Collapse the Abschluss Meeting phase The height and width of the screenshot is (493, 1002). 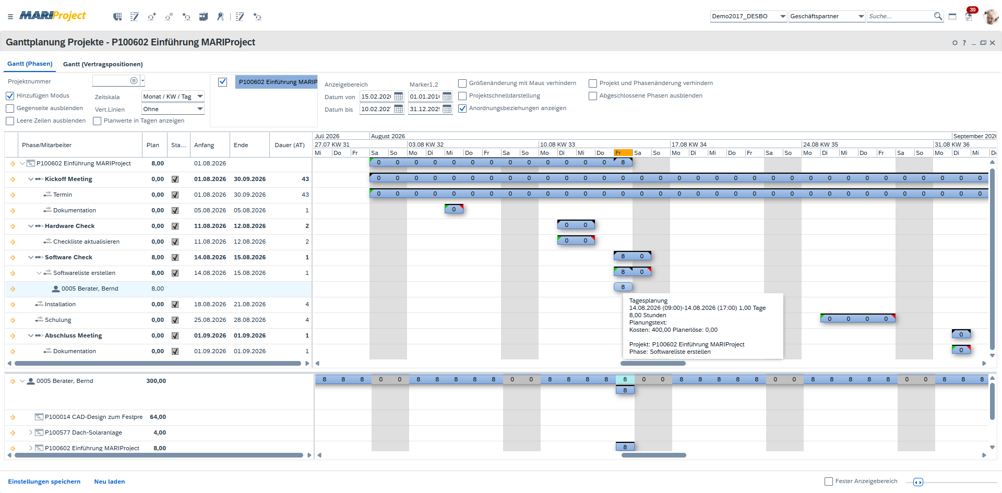coord(31,336)
